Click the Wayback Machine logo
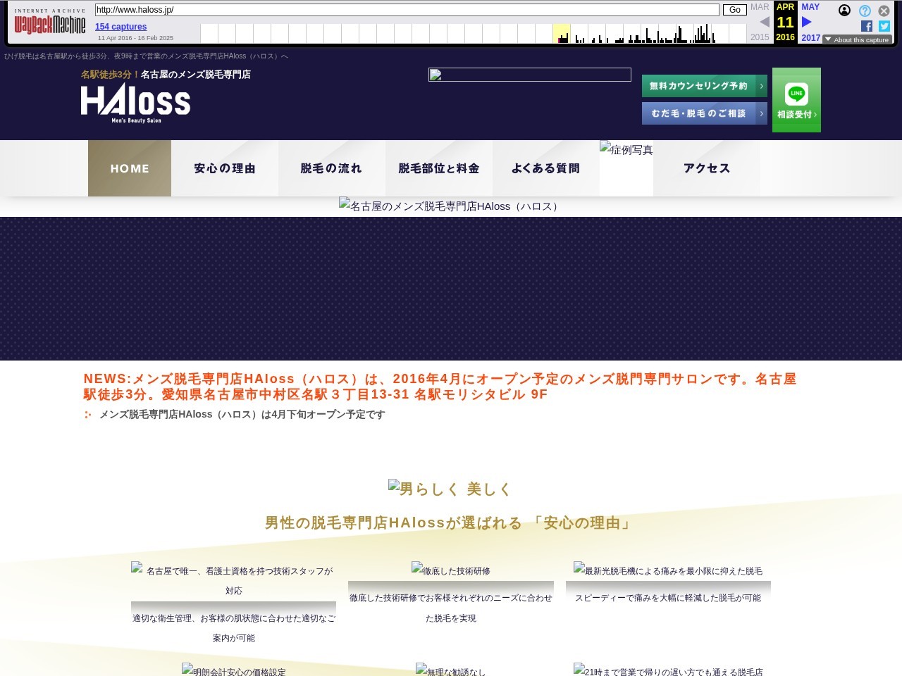The width and height of the screenshot is (902, 676). point(50,23)
